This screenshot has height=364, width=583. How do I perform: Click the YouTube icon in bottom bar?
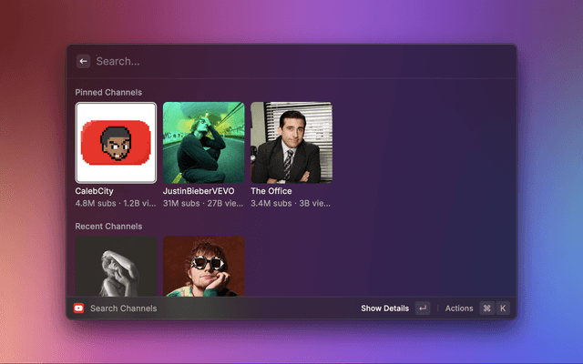(79, 308)
